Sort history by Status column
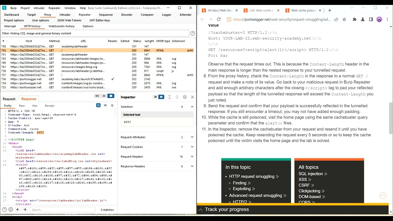Viewport: 393px width, 221px height. pyautogui.click(x=137, y=41)
